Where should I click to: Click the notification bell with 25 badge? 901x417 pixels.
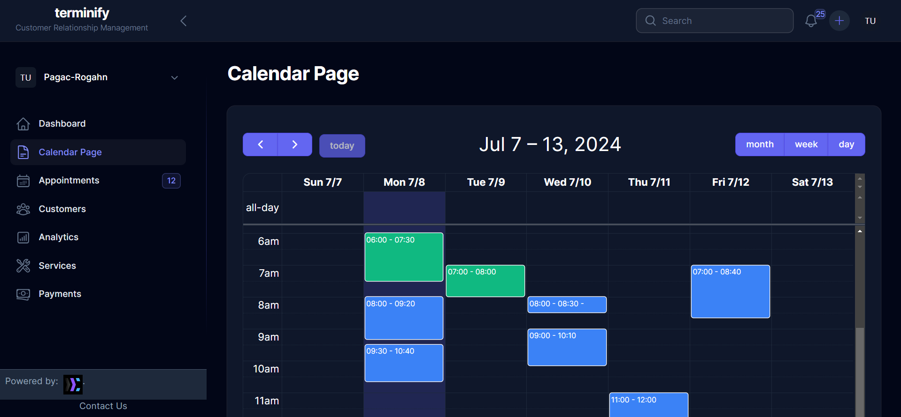[x=811, y=21]
